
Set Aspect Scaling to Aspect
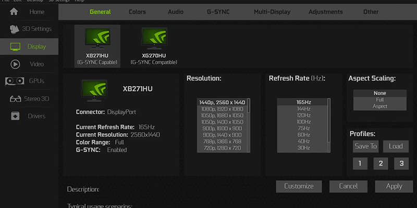pyautogui.click(x=380, y=107)
